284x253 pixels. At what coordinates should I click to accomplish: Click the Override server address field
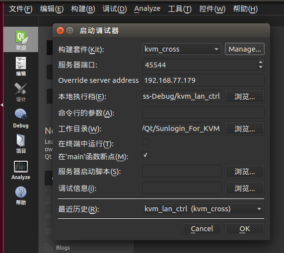click(x=203, y=80)
